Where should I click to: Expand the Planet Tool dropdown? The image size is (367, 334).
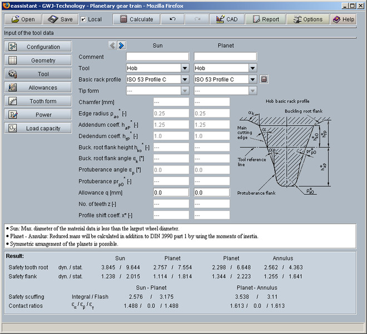(252, 68)
